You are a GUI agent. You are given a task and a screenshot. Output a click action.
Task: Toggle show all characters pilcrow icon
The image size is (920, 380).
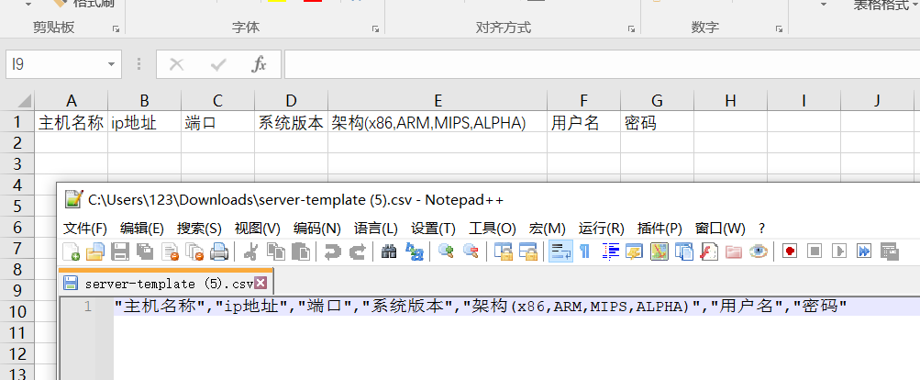[585, 251]
